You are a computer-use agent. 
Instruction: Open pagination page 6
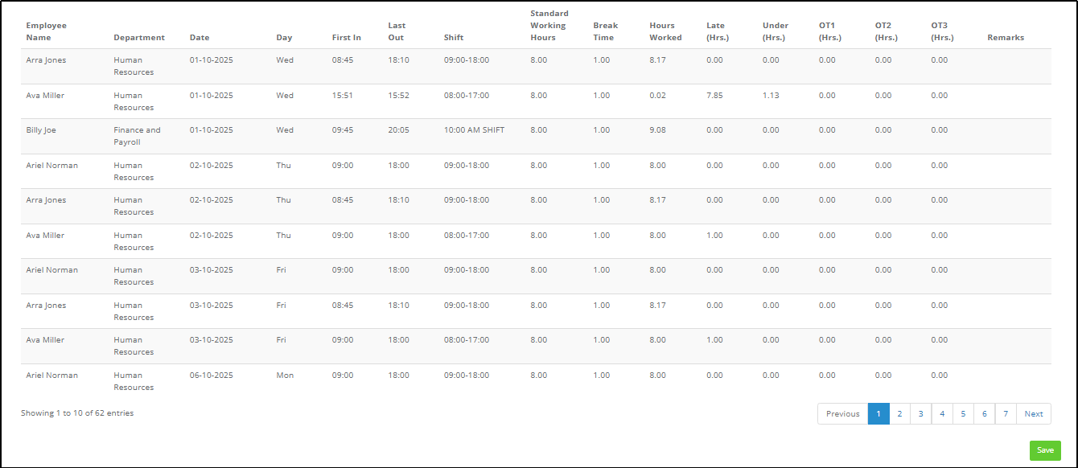tap(984, 413)
